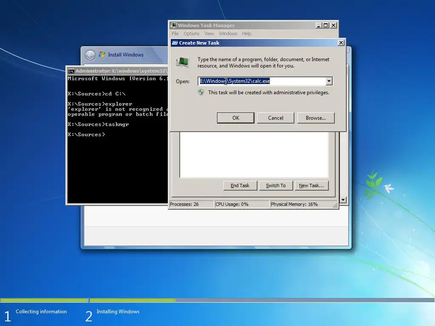The width and height of the screenshot is (435, 326).
Task: Click the X:\Sources> prompt line in console
Action: [x=86, y=135]
